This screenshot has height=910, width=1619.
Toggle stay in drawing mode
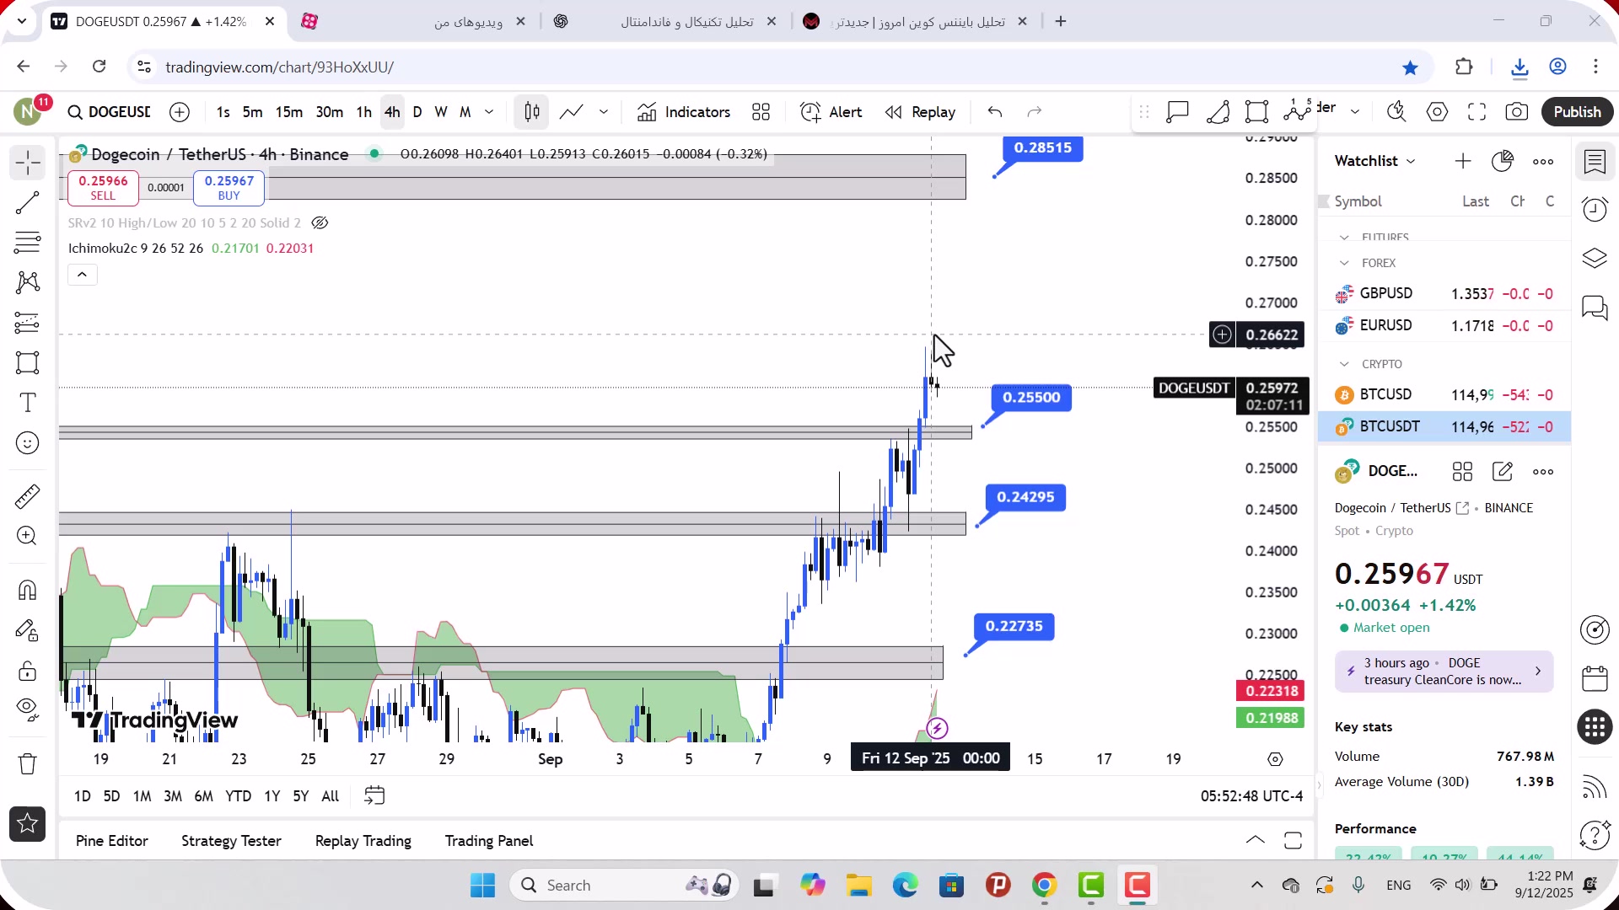pyautogui.click(x=28, y=630)
